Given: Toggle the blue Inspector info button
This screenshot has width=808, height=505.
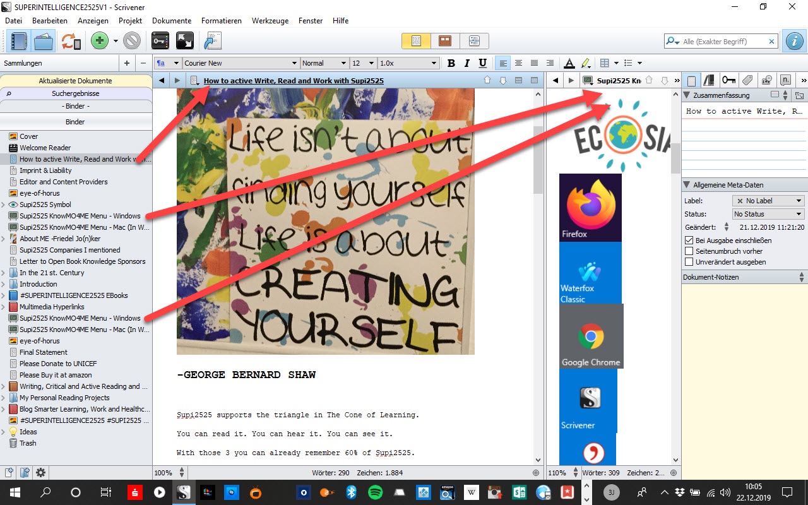Looking at the screenshot, I should click(x=793, y=41).
